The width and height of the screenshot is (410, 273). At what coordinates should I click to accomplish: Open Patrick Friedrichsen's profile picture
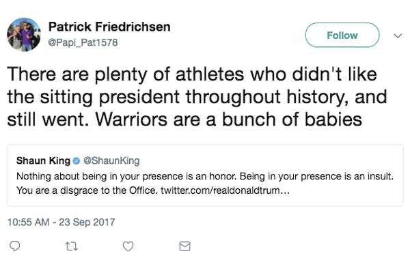(x=24, y=35)
